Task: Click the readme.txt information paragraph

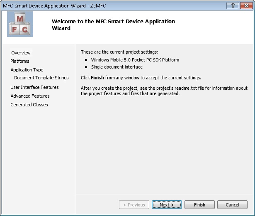Action: click(164, 91)
